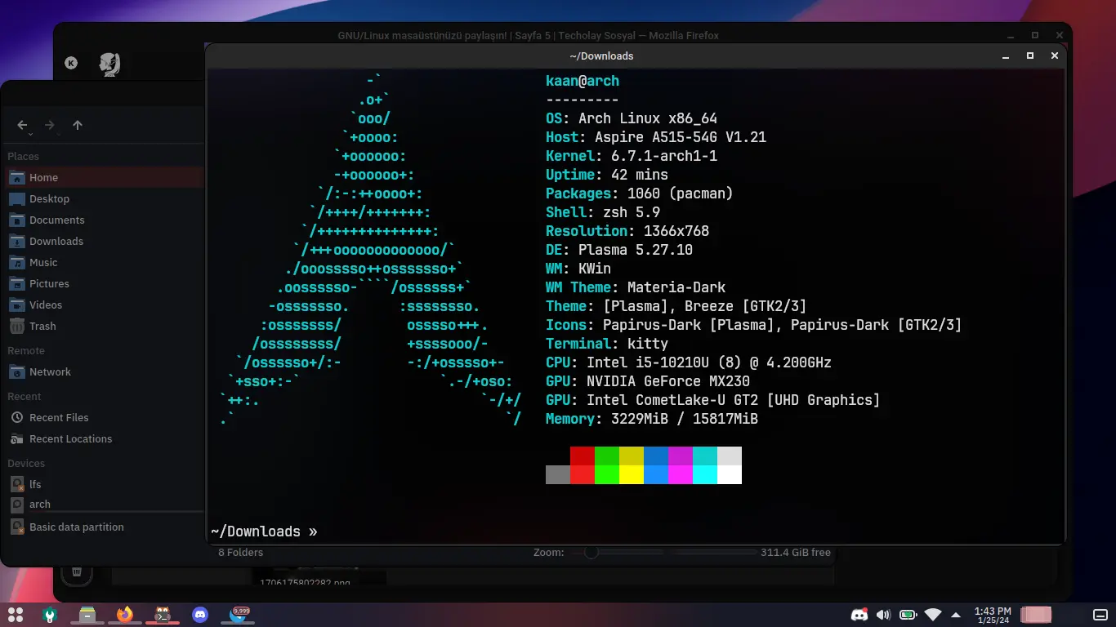Click the pure white swatch in neofetch
The height and width of the screenshot is (627, 1116).
[730, 474]
